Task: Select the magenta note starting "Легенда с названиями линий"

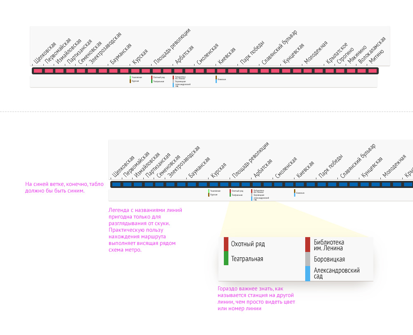Action: pos(145,230)
